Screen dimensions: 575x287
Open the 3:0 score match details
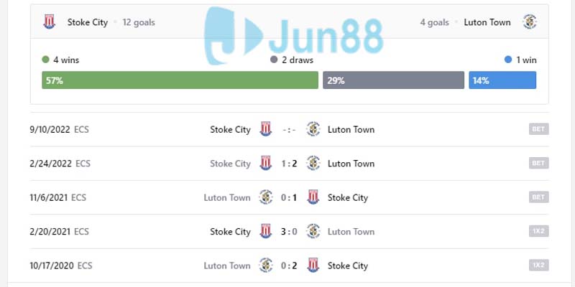pos(289,232)
